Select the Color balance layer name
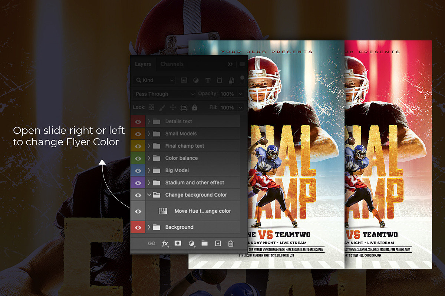The width and height of the screenshot is (445, 296). click(181, 158)
